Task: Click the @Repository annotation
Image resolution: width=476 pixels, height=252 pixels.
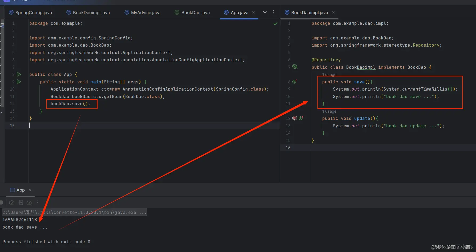Action: [x=326, y=60]
